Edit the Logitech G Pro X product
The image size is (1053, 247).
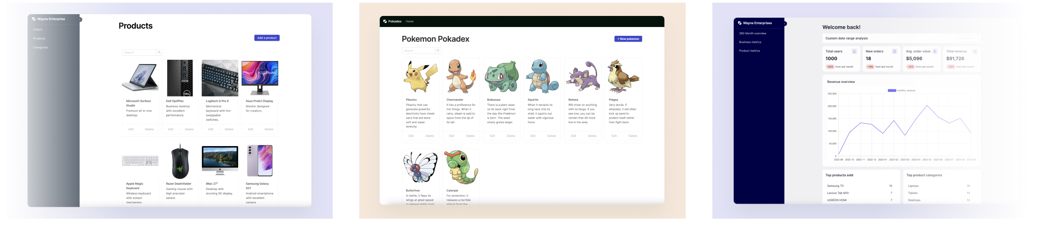(211, 129)
